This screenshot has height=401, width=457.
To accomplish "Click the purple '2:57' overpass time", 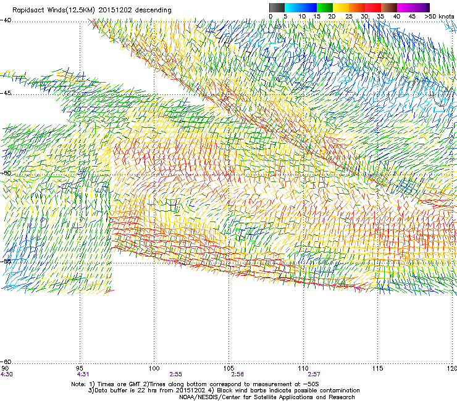I will 314,374.
